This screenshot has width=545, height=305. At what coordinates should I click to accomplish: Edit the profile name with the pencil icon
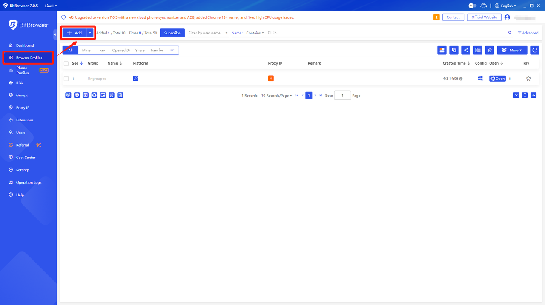(x=135, y=78)
